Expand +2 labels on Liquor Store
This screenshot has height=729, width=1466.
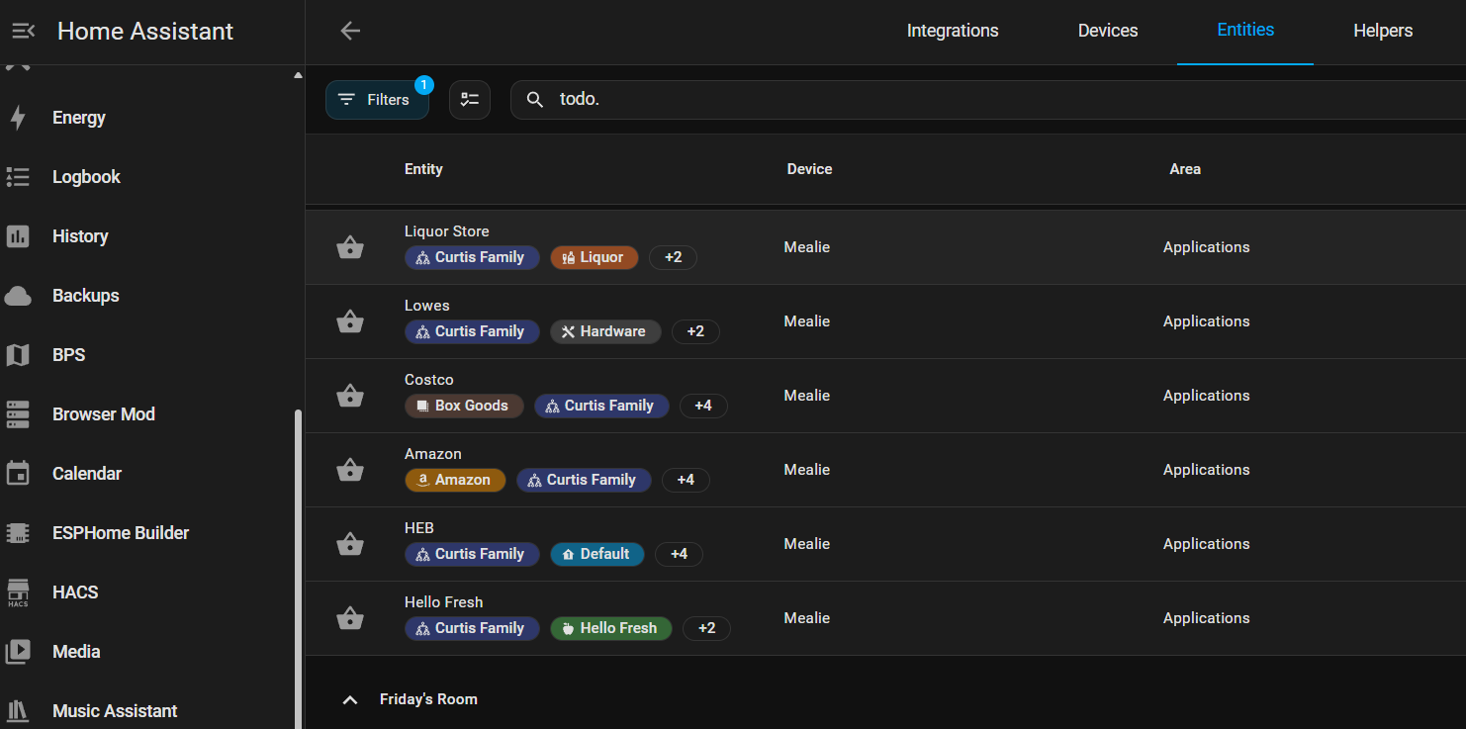pyautogui.click(x=673, y=257)
